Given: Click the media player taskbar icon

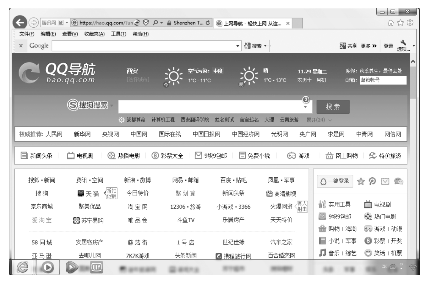Looking at the screenshot, I should point(47,267).
